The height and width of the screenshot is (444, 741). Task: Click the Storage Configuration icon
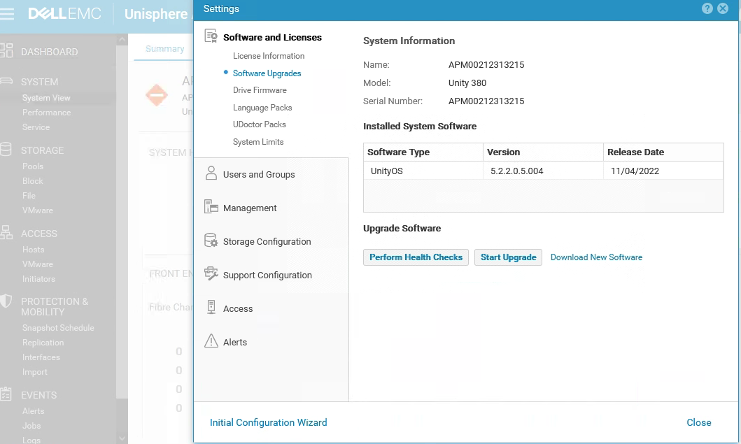coord(211,240)
